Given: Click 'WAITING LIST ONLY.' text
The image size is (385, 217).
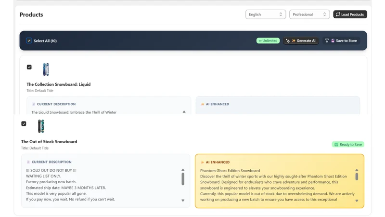Looking at the screenshot, I should coord(43,176).
